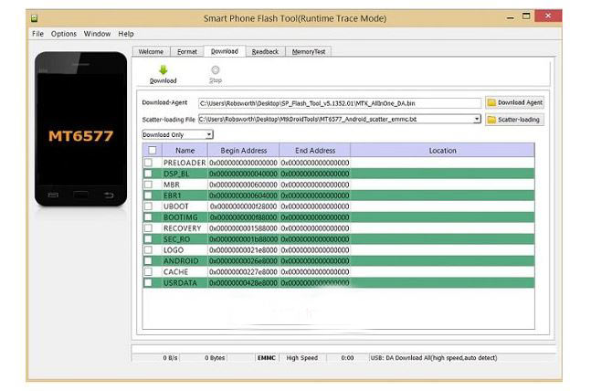Enable the PRELOADER partition checkbox

coord(148,163)
